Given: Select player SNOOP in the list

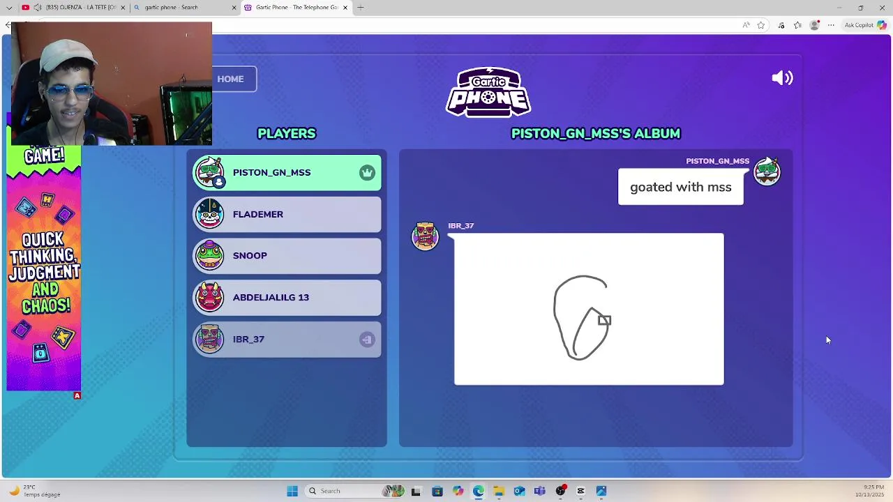Looking at the screenshot, I should click(x=287, y=256).
